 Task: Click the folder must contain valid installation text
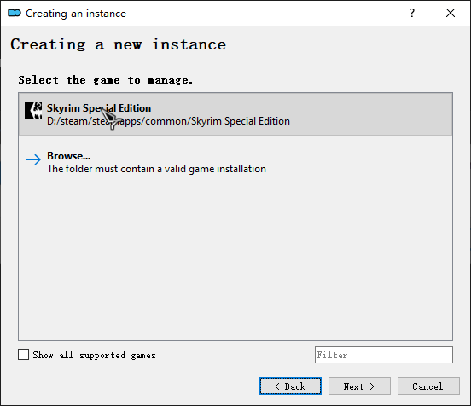[x=156, y=169]
